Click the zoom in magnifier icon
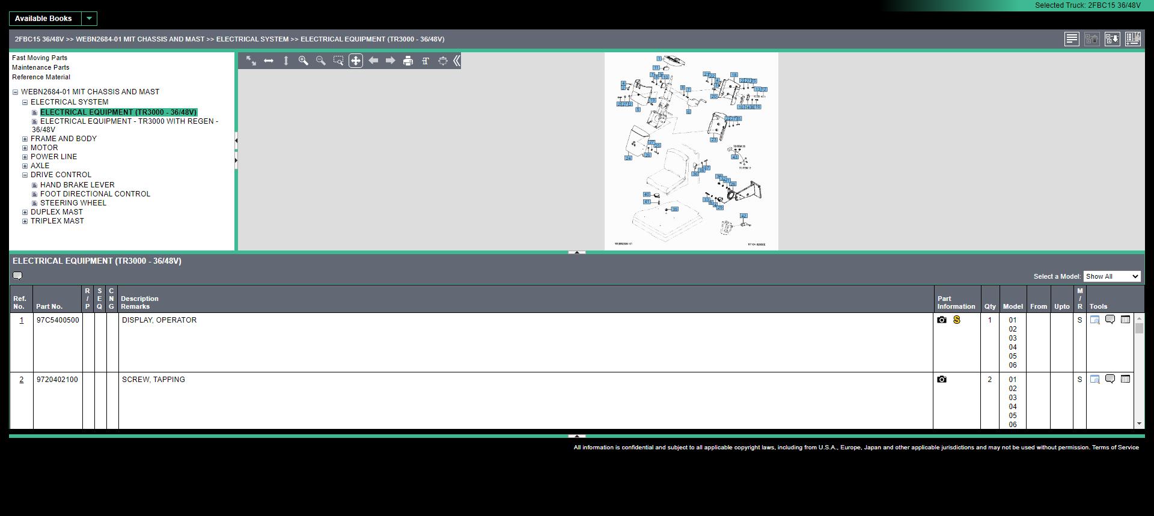This screenshot has height=516, width=1154. tap(304, 61)
